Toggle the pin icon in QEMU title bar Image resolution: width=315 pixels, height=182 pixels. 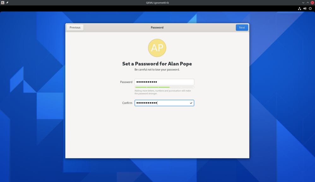(7, 3)
